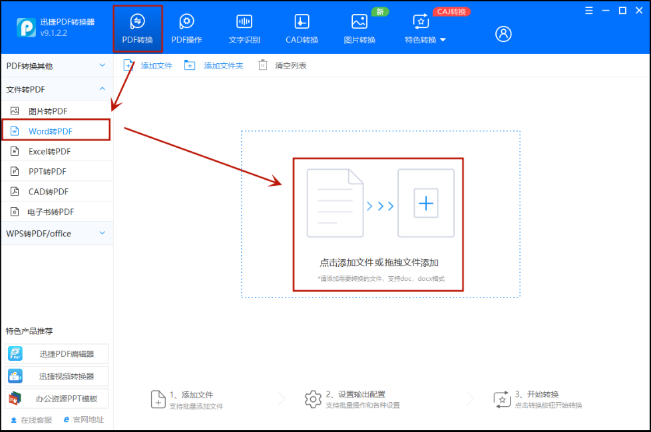Click the 迅捷PDF编辑器 app icon

[x=15, y=354]
